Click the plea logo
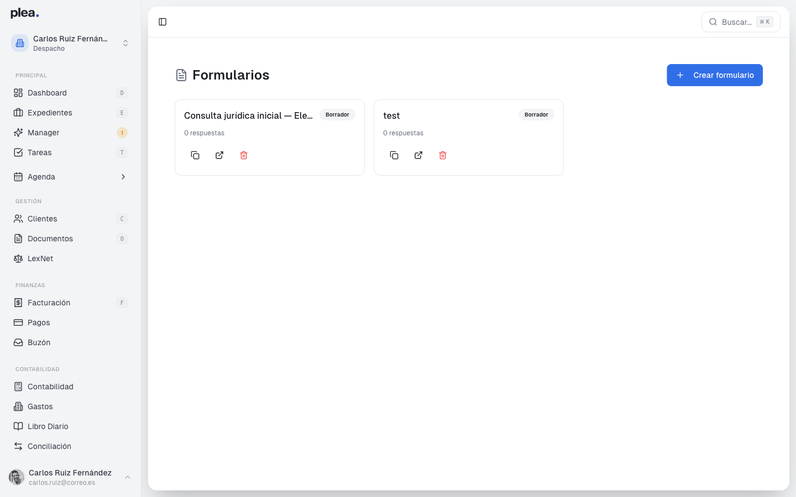796x497 pixels. [x=25, y=13]
